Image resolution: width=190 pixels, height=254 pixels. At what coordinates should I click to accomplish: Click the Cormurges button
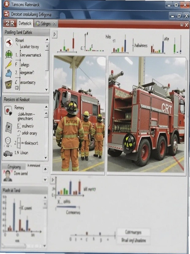133,232
